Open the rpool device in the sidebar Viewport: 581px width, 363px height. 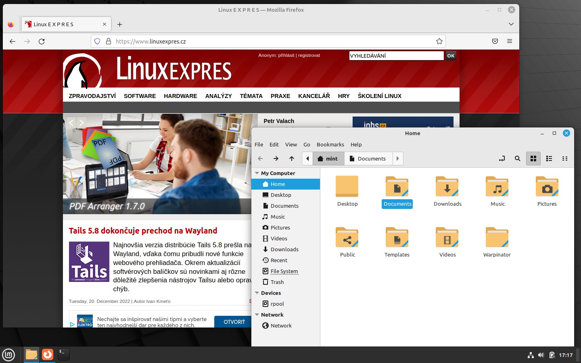tap(286, 304)
